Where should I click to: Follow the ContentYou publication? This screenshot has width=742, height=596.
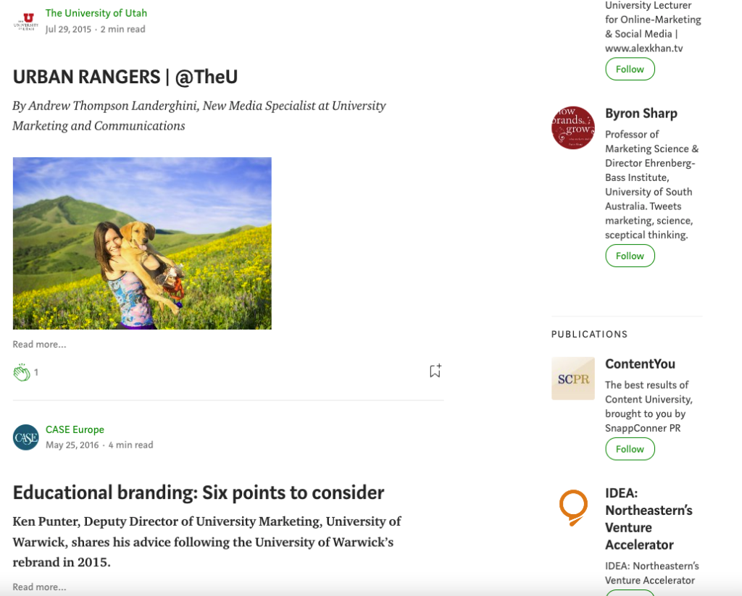click(629, 449)
